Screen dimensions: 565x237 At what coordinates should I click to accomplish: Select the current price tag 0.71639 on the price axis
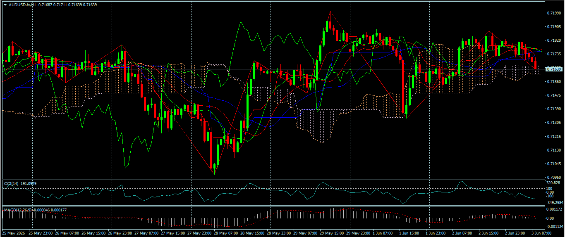[x=554, y=69]
